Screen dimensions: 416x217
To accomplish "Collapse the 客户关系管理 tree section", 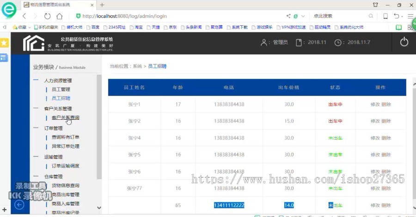I will coord(36,108).
